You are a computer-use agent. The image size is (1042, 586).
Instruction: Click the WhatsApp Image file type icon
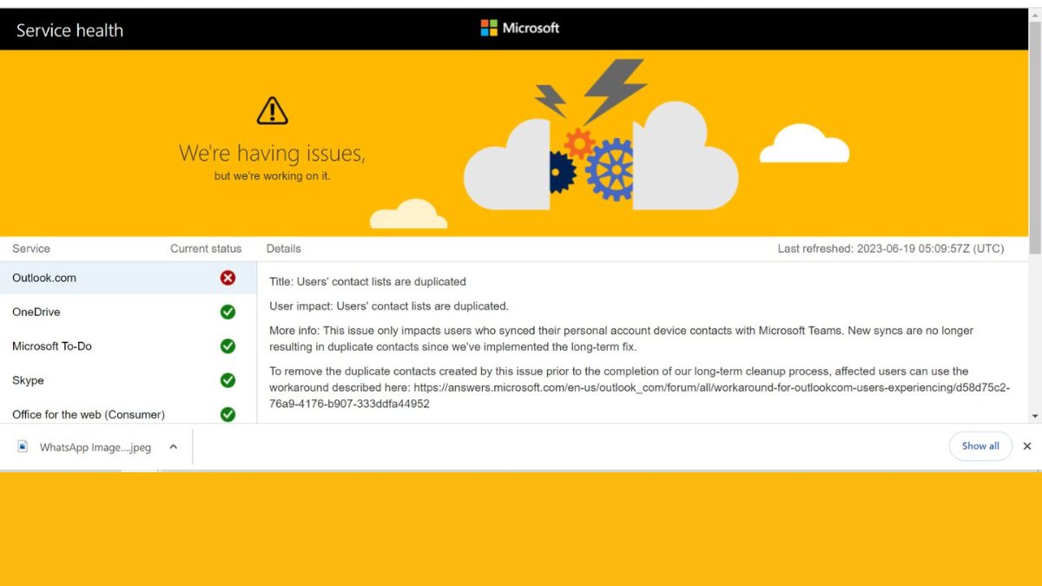pyautogui.click(x=23, y=446)
